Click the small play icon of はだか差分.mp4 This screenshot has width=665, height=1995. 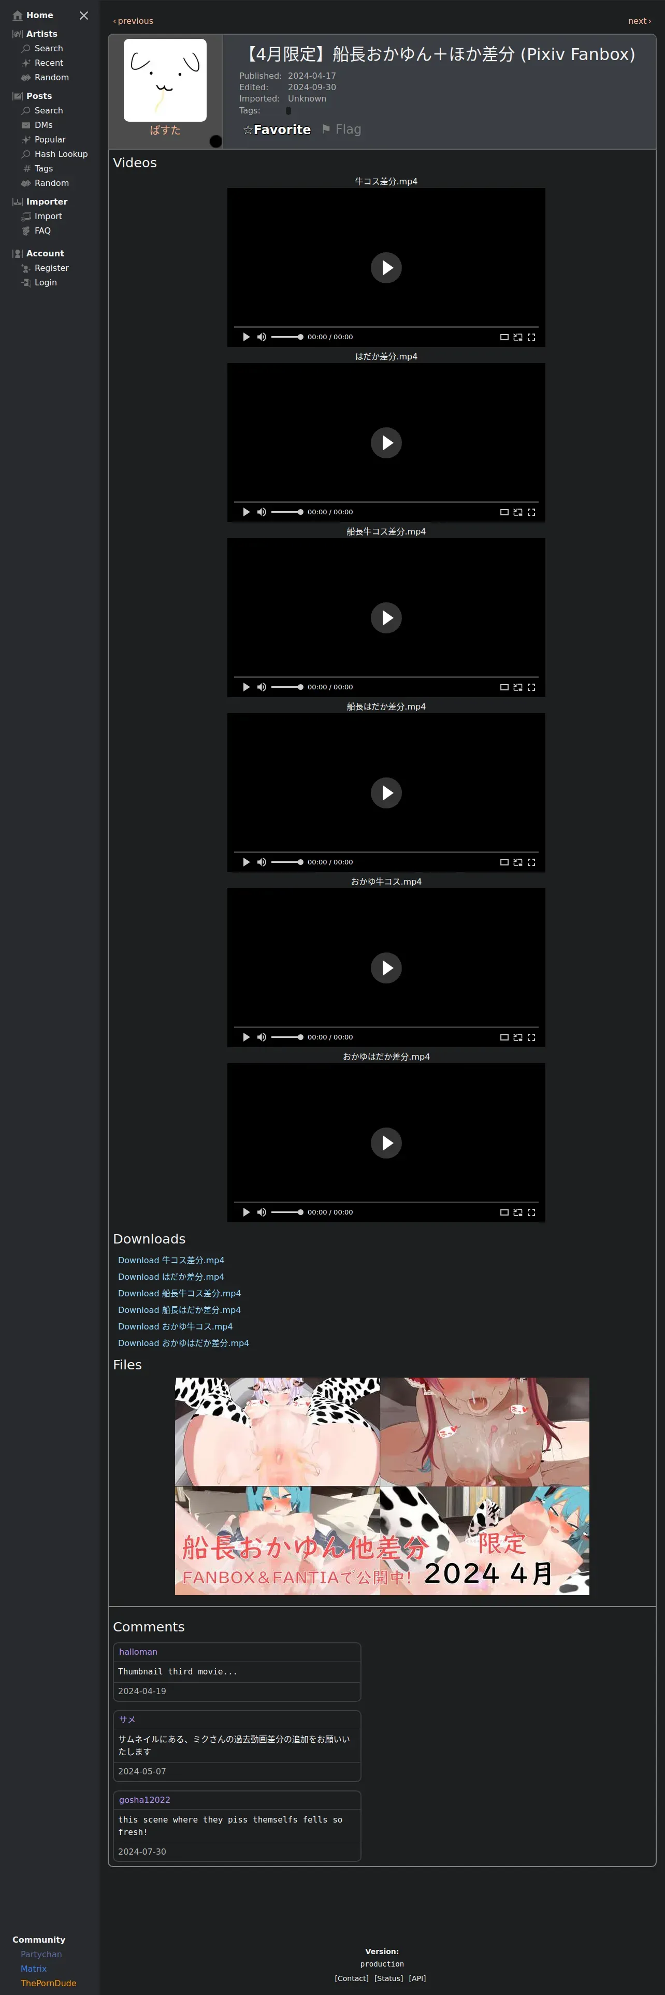click(x=246, y=512)
